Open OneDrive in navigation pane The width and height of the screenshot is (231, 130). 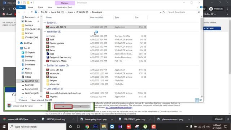tap(28, 43)
